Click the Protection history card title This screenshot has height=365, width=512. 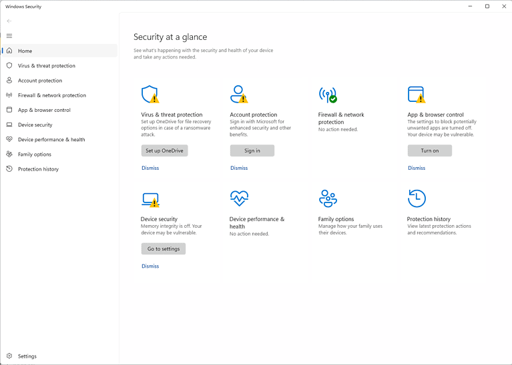pyautogui.click(x=429, y=219)
